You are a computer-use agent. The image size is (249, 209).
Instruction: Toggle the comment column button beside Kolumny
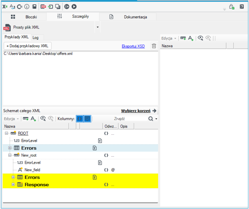87,119
